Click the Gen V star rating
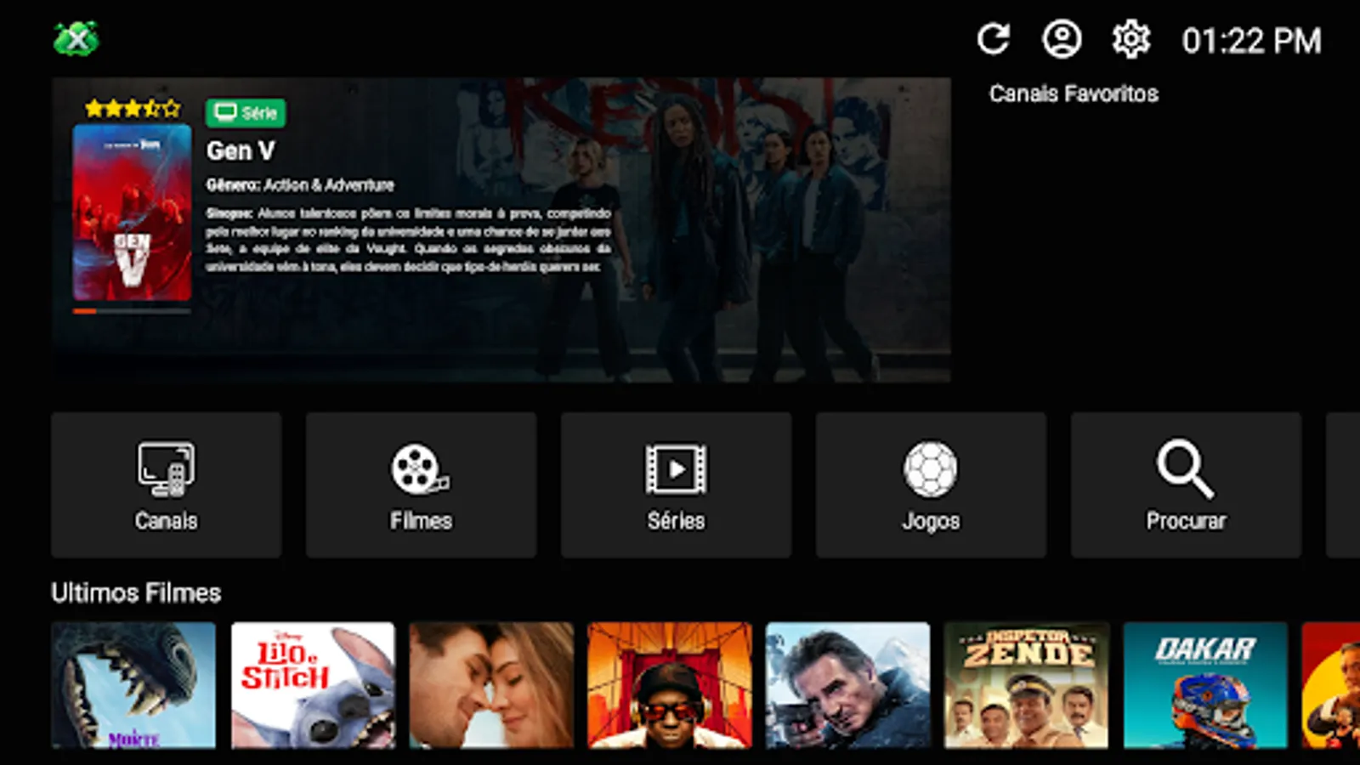This screenshot has height=765, width=1360. click(x=133, y=109)
